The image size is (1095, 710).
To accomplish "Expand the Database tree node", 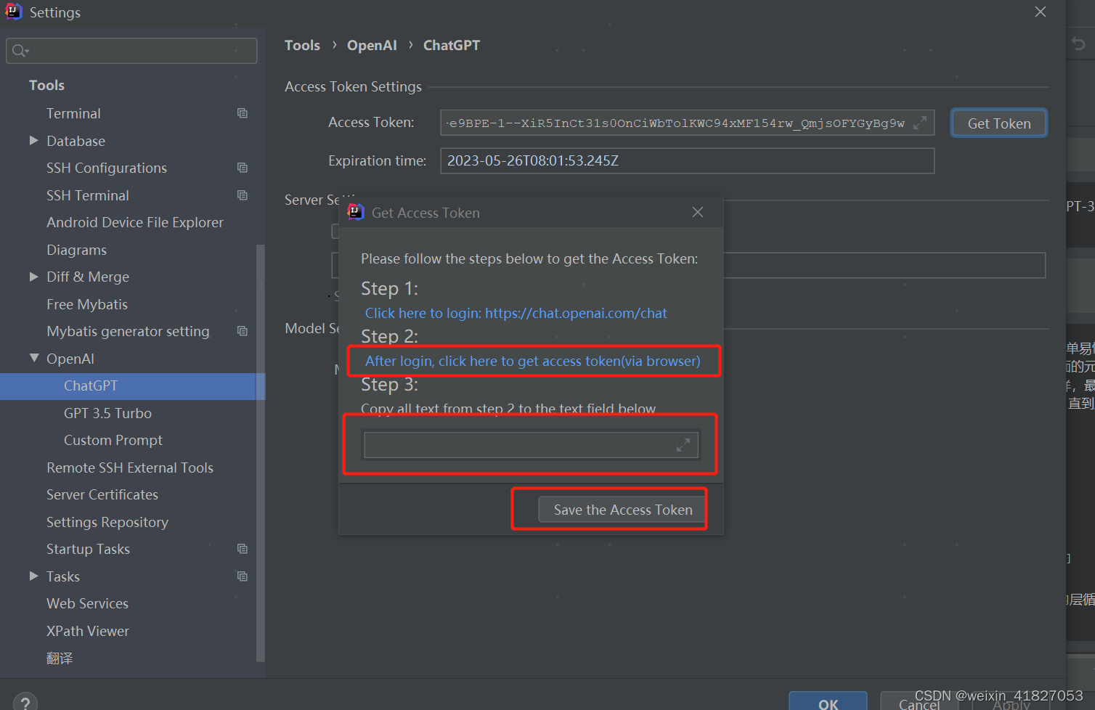I will [33, 140].
